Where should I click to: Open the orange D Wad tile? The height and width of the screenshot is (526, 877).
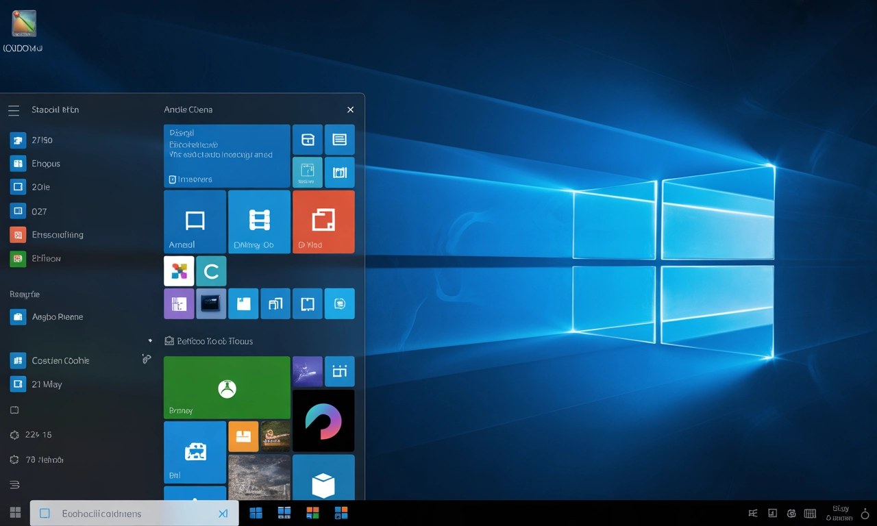point(323,222)
